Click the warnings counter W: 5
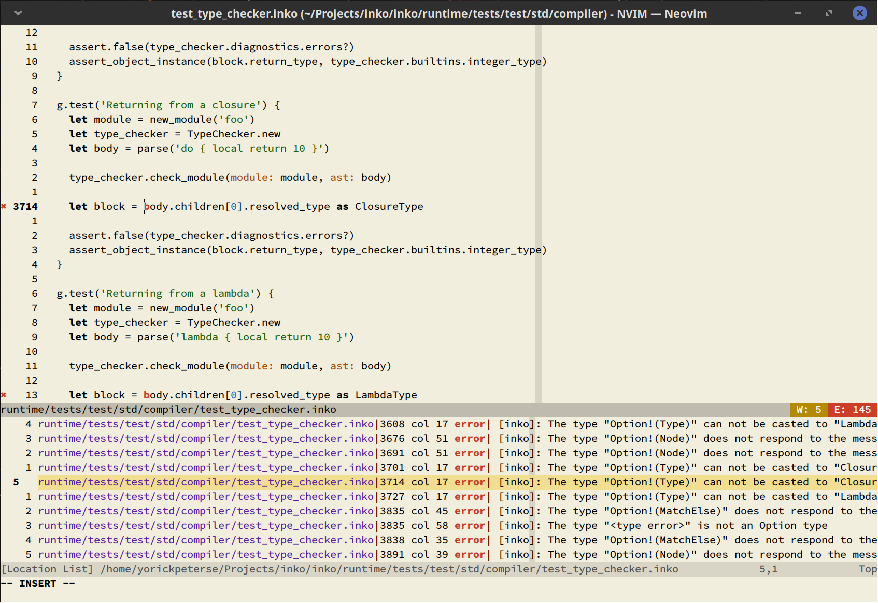The image size is (878, 603). (x=809, y=410)
